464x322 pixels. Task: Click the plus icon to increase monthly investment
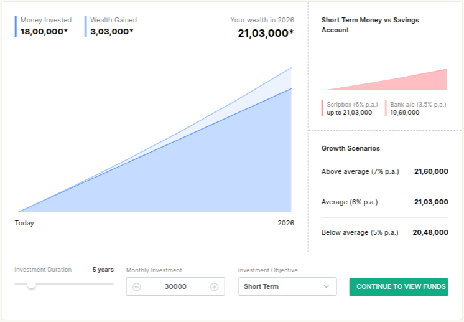pos(214,287)
